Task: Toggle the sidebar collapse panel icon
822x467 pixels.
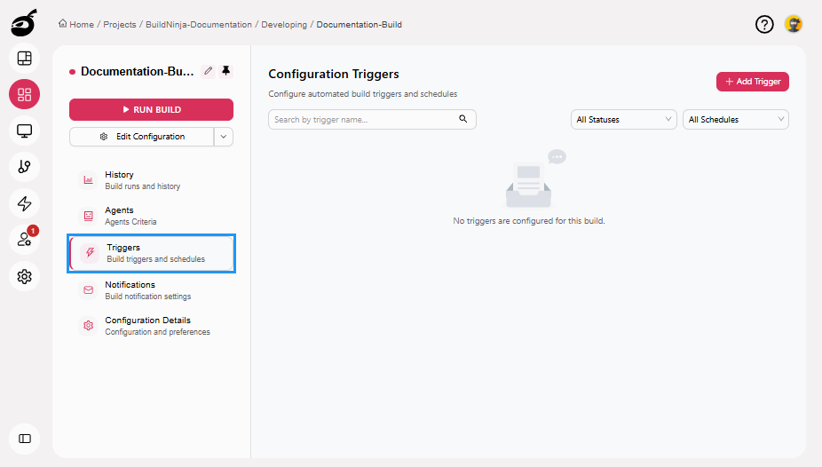Action: click(x=25, y=439)
